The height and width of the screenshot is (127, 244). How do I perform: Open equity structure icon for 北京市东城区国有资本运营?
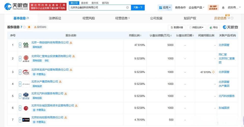point(76,106)
